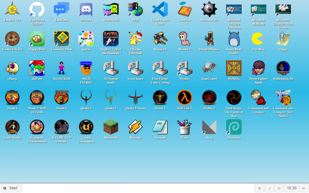The image size is (309, 193).
Task: Launch Half-Life 1
Action: pos(185,97)
